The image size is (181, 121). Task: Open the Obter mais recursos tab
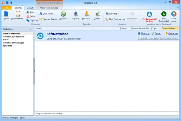[49, 8]
